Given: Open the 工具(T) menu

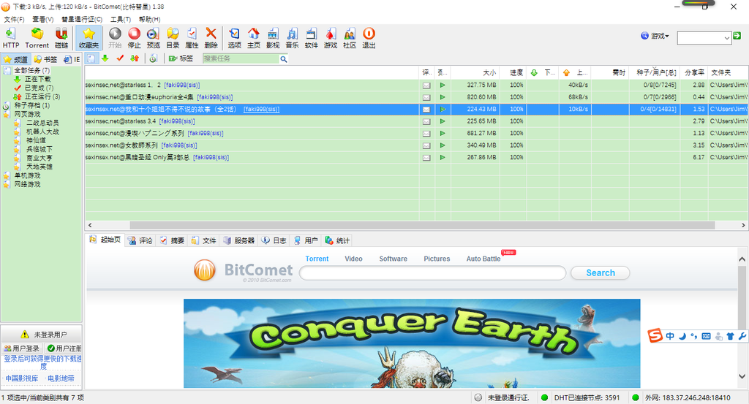Looking at the screenshot, I should click(x=121, y=19).
